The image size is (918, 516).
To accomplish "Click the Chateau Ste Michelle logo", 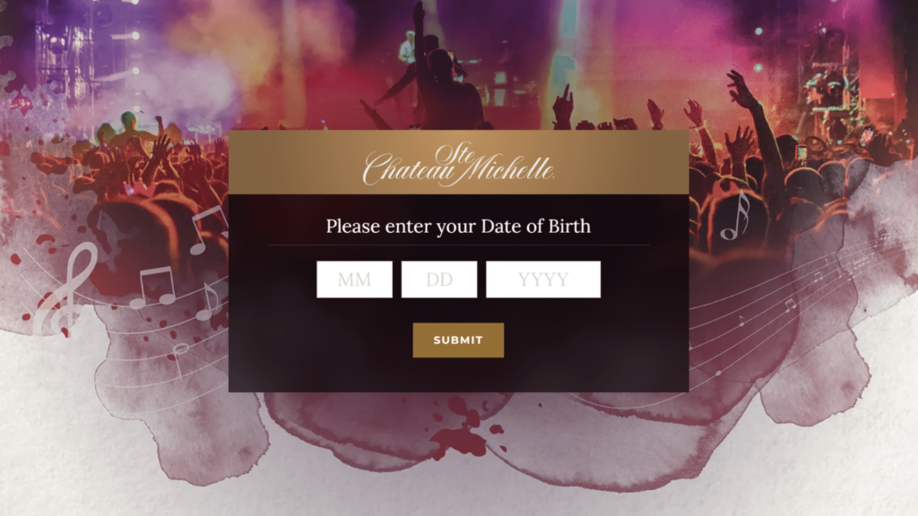I will (x=458, y=164).
